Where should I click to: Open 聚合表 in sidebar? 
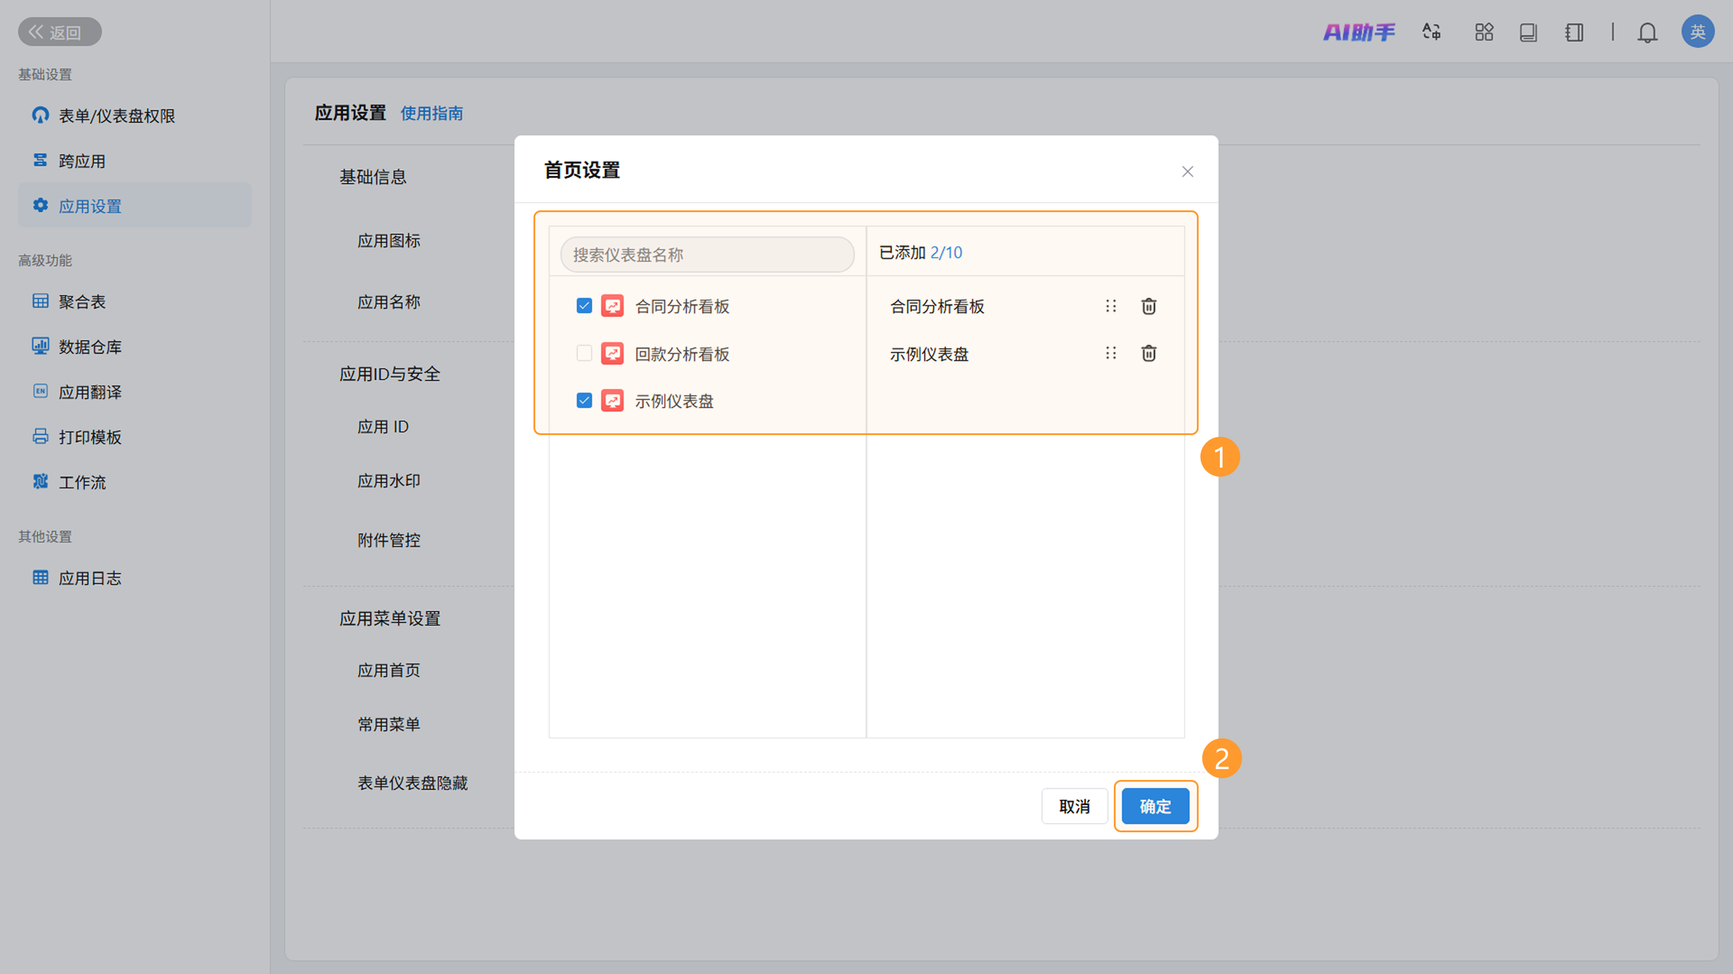[x=81, y=301]
